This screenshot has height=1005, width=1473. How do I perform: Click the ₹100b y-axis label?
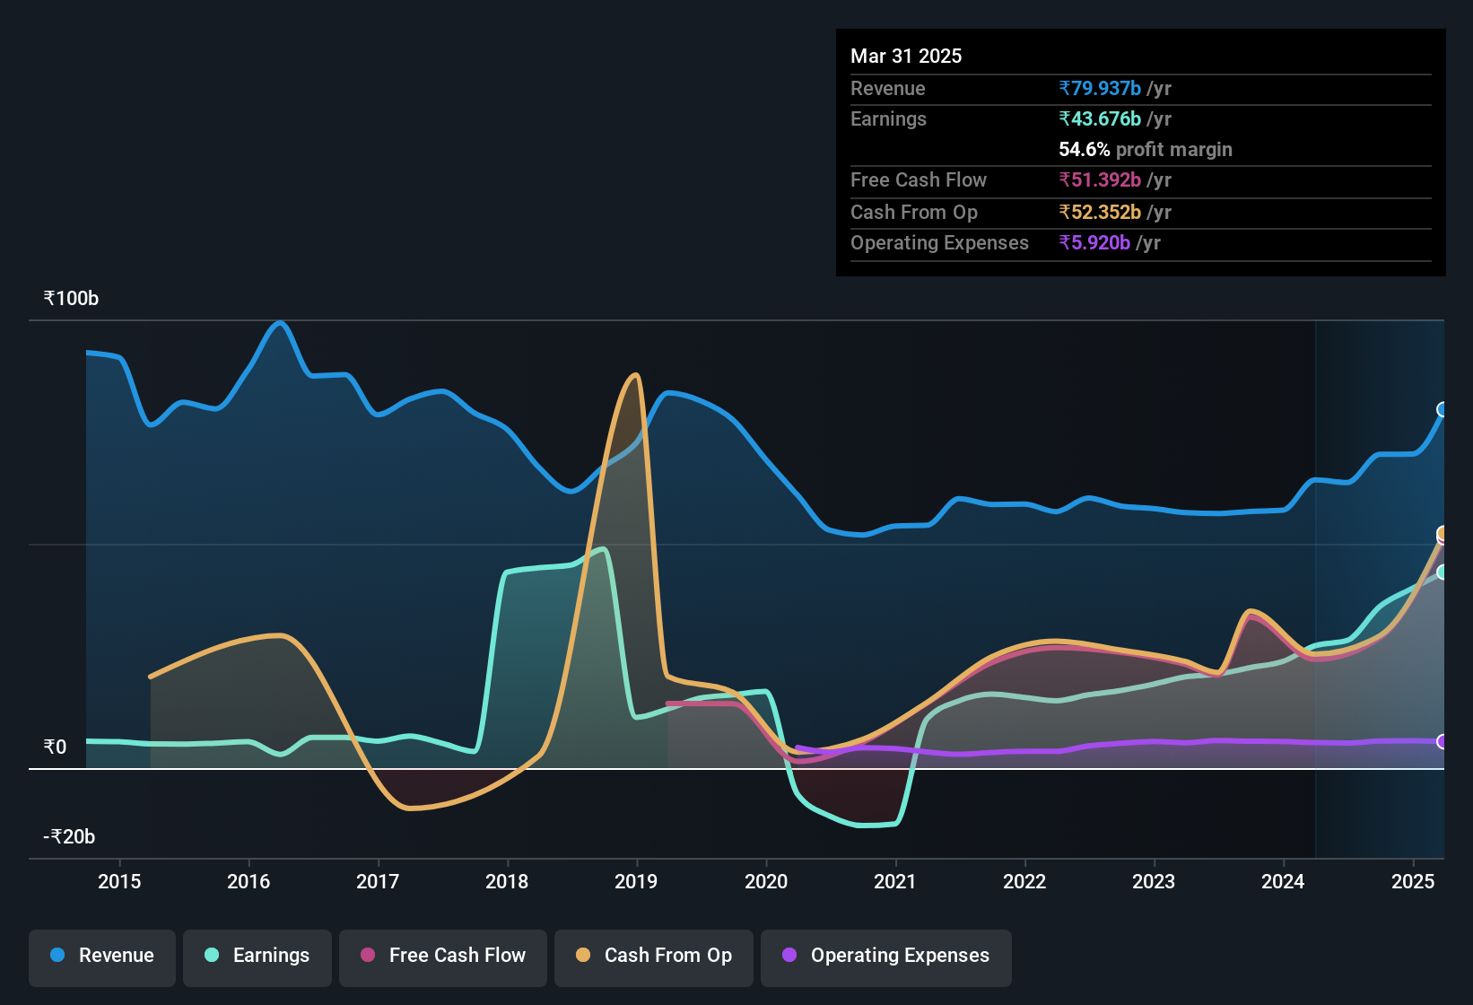[71, 298]
